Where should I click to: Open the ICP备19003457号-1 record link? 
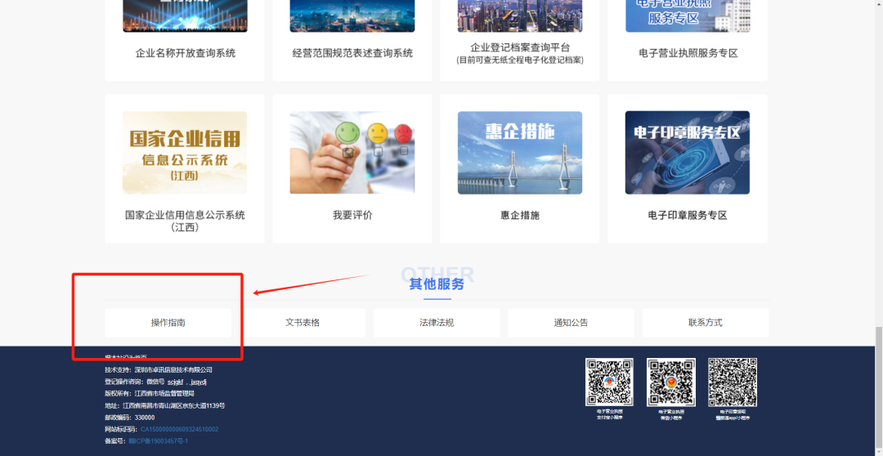click(x=159, y=440)
